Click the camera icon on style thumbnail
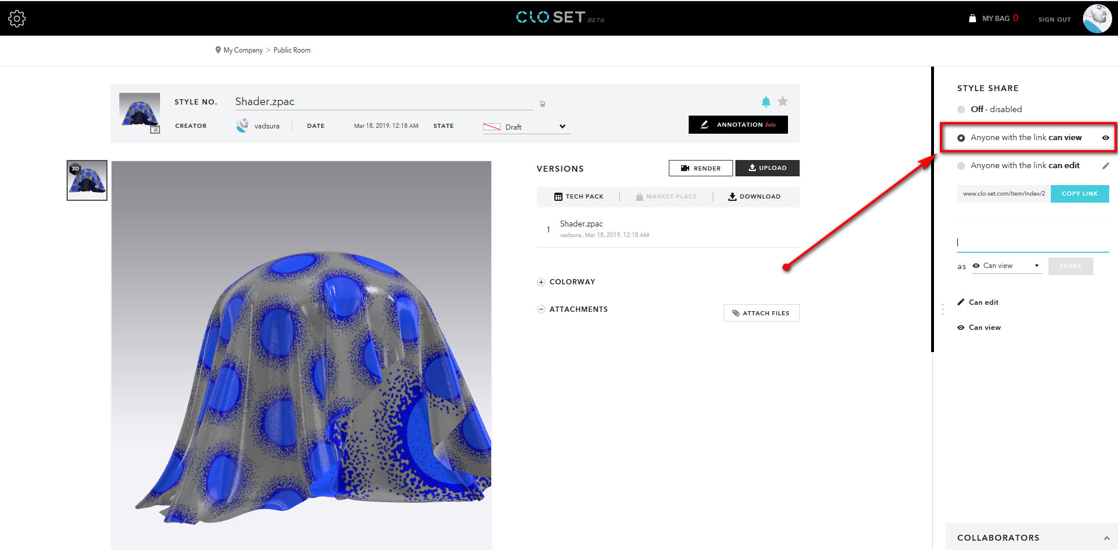1118x550 pixels. [155, 130]
